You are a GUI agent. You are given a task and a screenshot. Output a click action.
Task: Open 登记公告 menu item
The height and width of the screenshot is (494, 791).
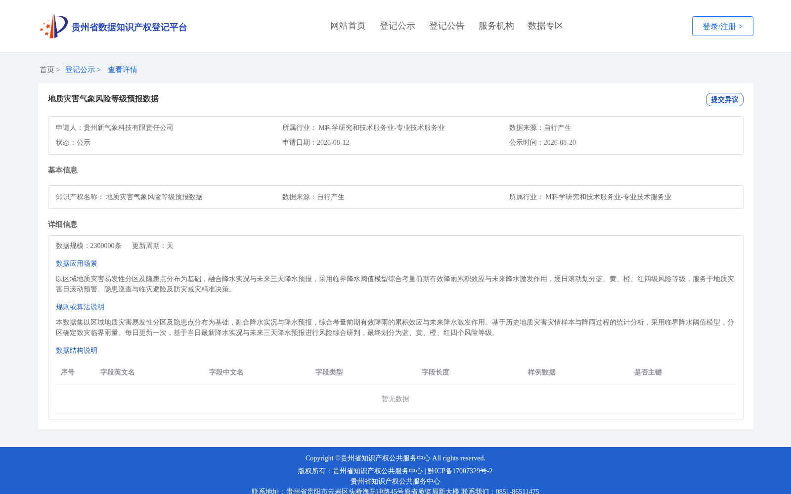click(x=447, y=26)
